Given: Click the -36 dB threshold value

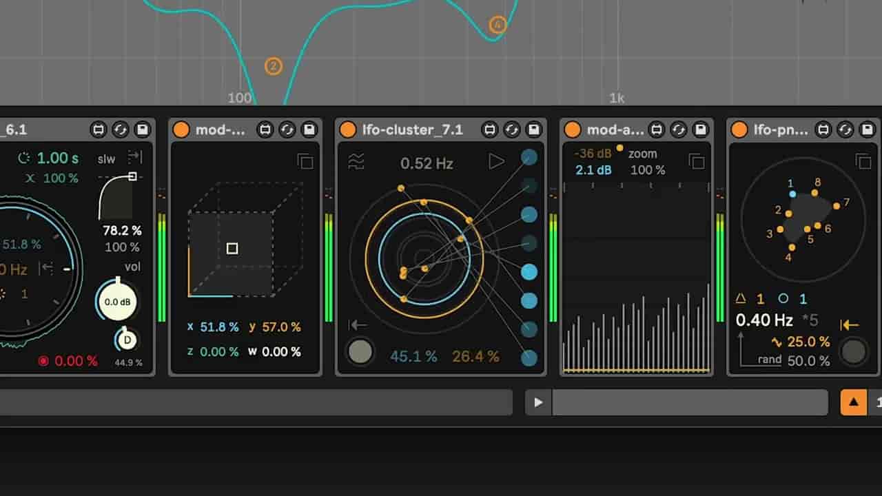Looking at the screenshot, I should coord(593,154).
